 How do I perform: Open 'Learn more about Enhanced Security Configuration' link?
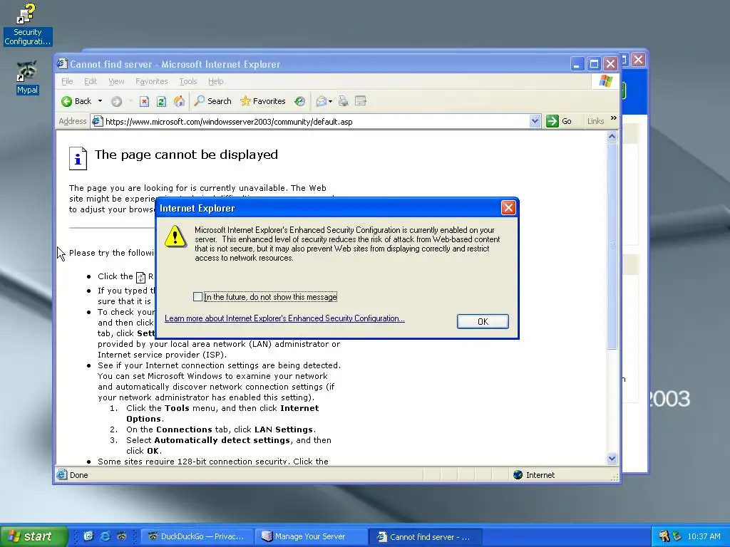[x=284, y=318]
